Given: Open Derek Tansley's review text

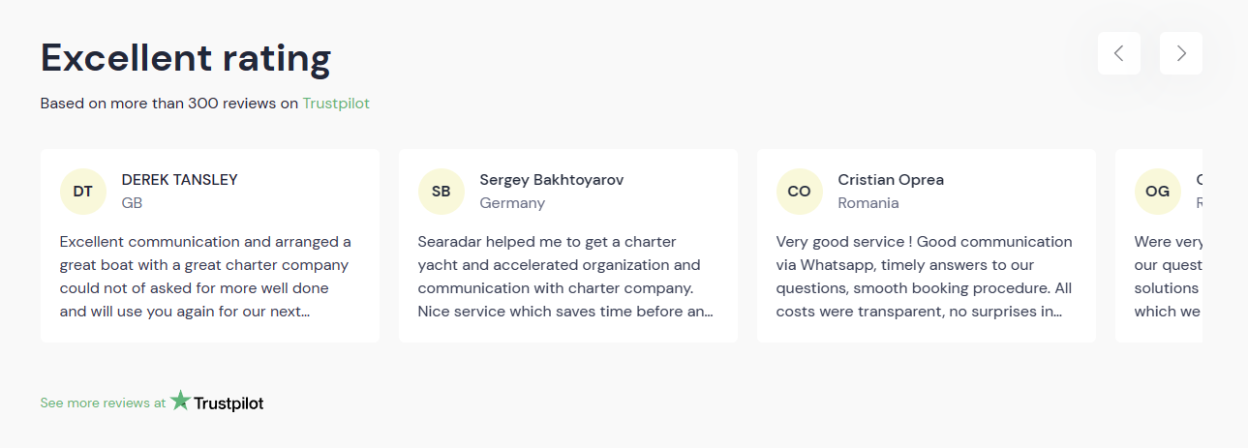Looking at the screenshot, I should tap(205, 277).
